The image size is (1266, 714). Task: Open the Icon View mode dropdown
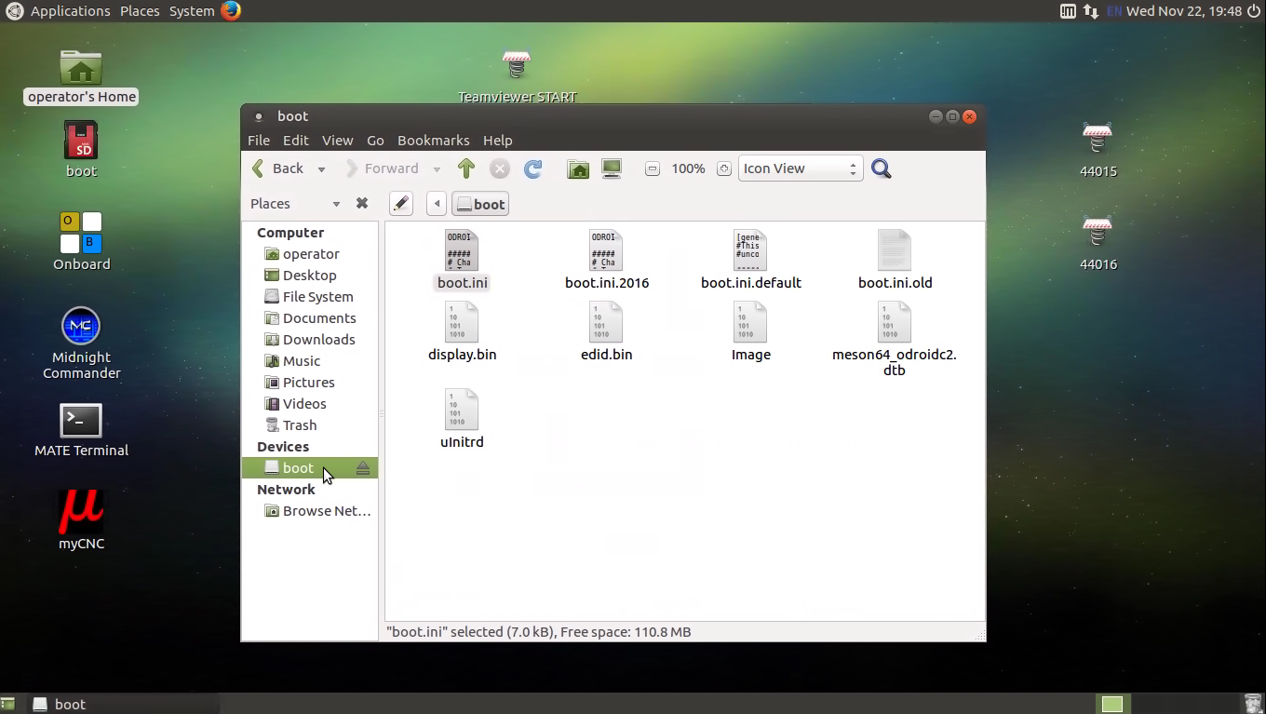tap(800, 168)
